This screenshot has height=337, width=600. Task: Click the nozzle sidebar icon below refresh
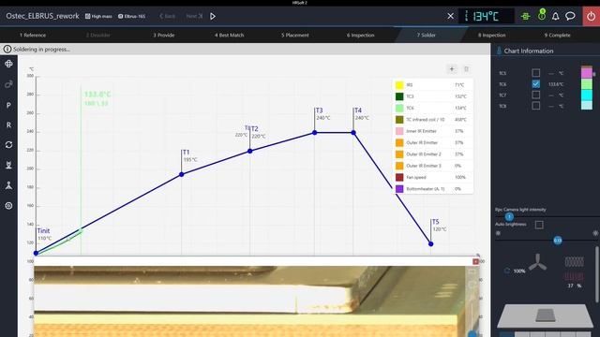point(8,165)
